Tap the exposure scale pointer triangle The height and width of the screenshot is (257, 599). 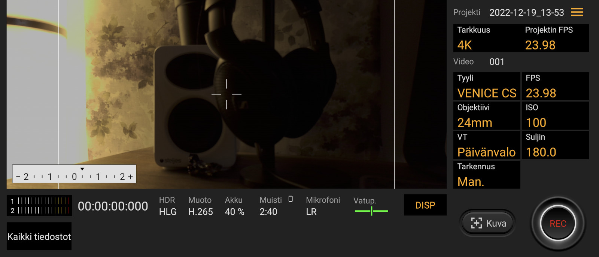point(82,169)
